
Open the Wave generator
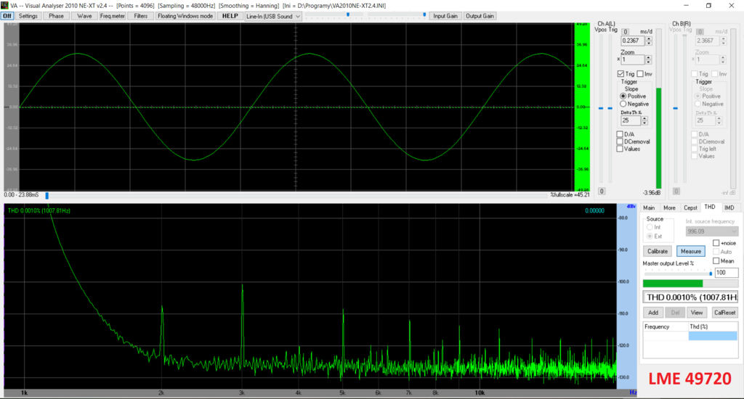point(84,16)
